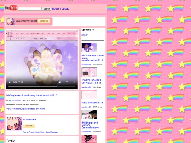Click zazalover69 beside '6767 views'

click(86, 107)
